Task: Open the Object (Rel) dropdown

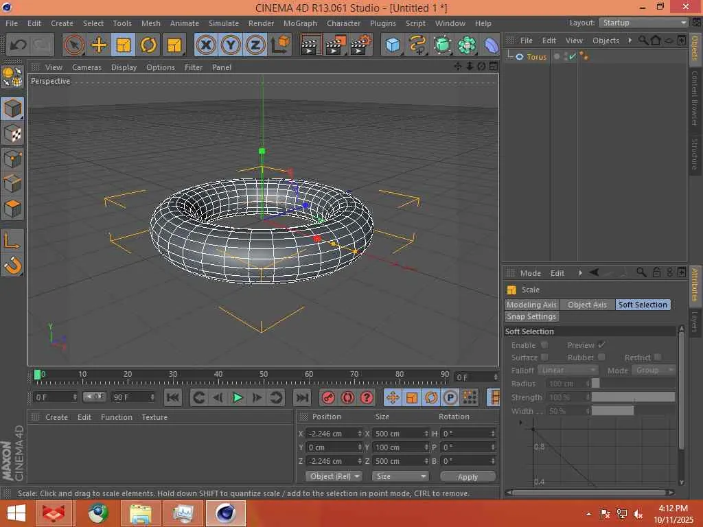Action: [334, 476]
